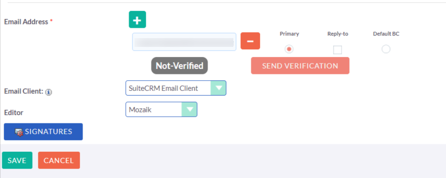Remove the email address with minus button
This screenshot has height=178, width=446.
pos(250,41)
